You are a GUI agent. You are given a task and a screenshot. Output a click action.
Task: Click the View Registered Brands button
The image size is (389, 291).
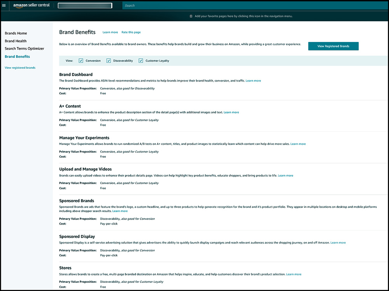(x=333, y=46)
